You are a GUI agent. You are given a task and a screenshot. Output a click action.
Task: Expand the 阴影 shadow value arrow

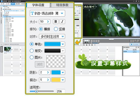click(48, 72)
